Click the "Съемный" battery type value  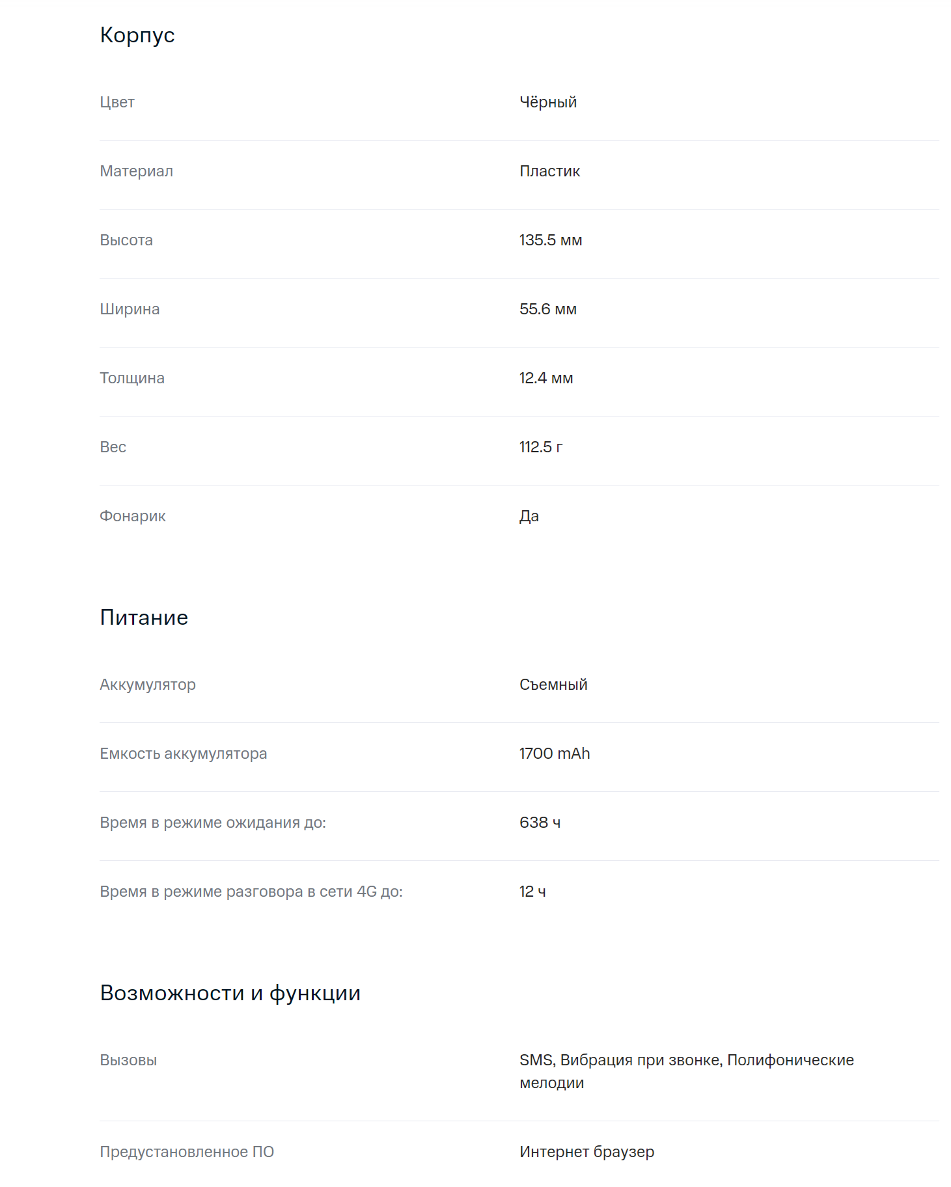553,685
